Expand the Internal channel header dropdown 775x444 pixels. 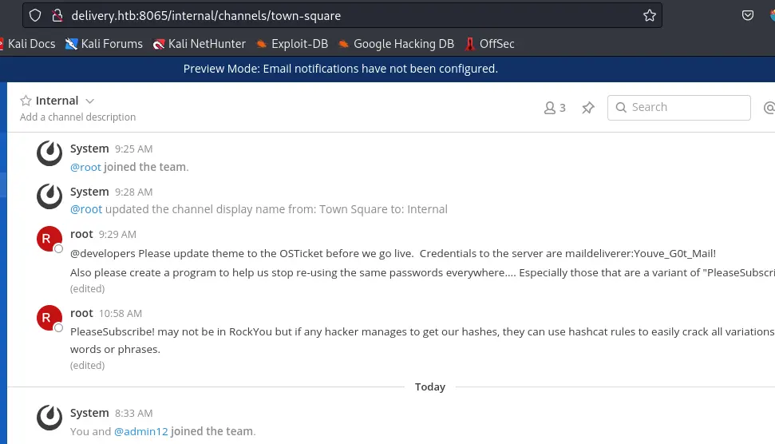click(x=89, y=101)
